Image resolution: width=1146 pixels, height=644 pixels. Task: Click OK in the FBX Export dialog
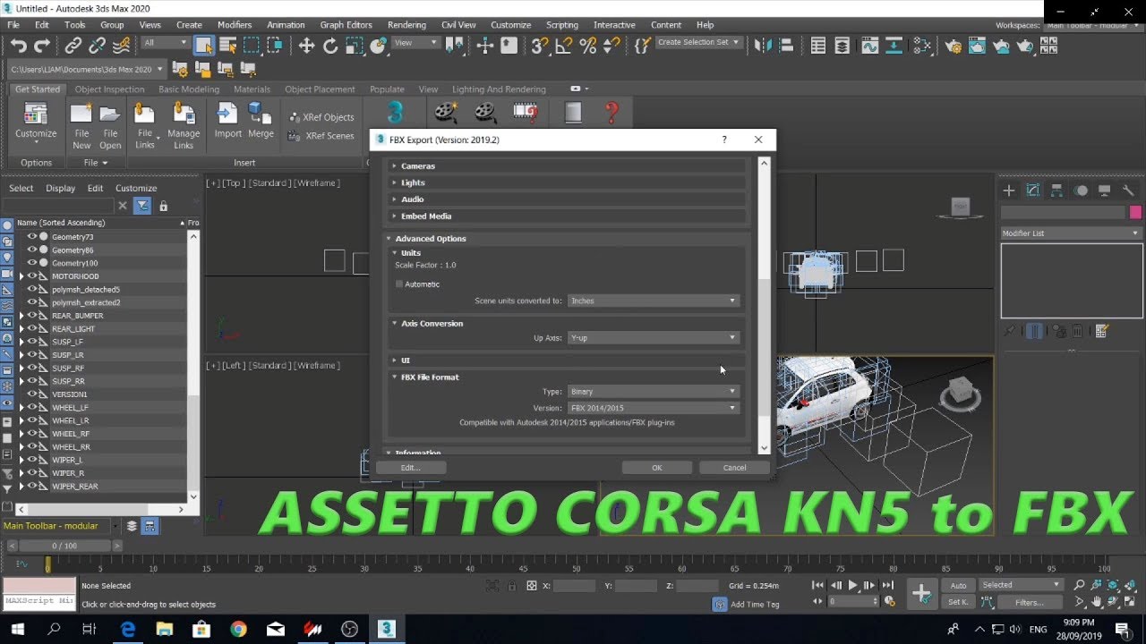tap(657, 468)
